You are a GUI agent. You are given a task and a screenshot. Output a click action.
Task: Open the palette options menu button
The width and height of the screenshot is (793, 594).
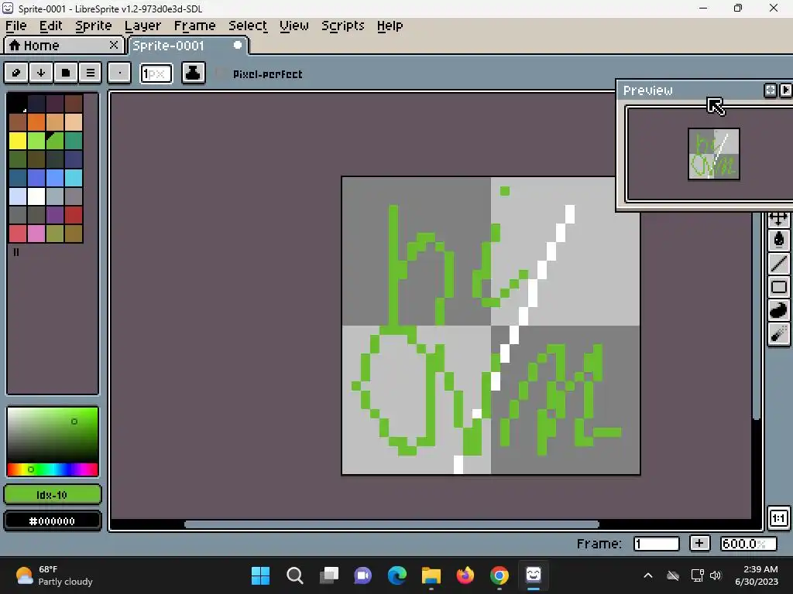click(x=91, y=73)
